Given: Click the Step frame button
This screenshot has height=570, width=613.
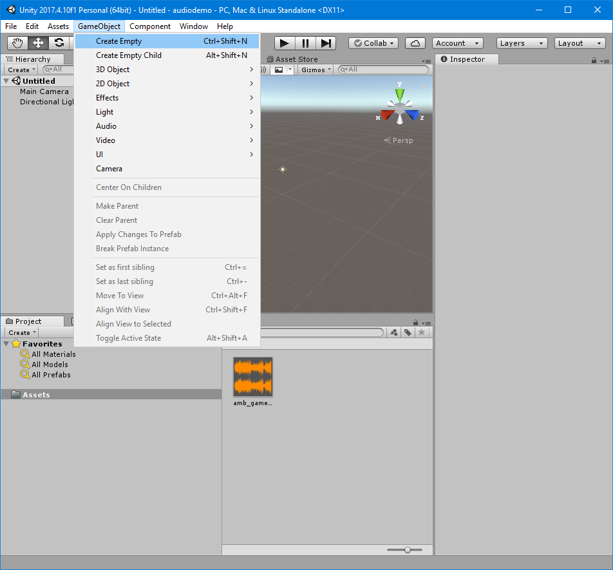Looking at the screenshot, I should click(326, 43).
